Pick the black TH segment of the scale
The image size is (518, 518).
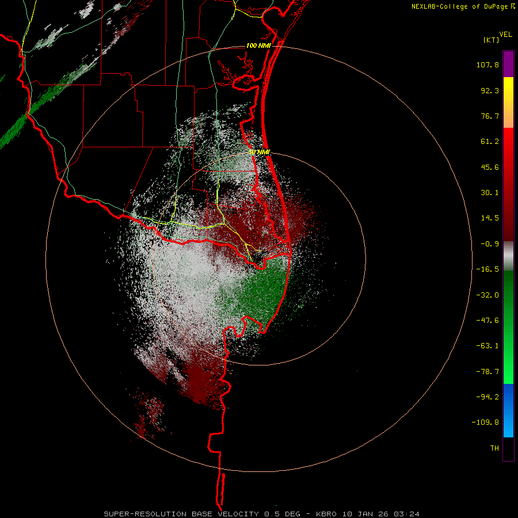pos(508,448)
